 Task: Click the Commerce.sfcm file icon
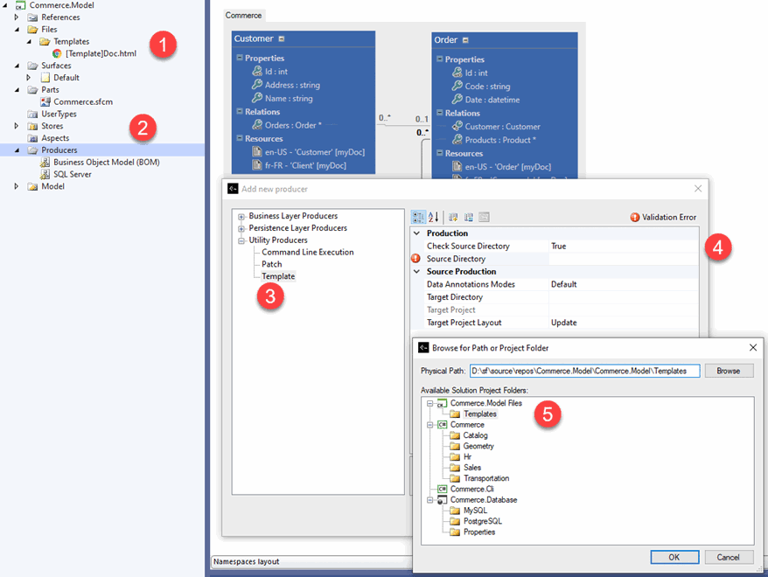(45, 101)
